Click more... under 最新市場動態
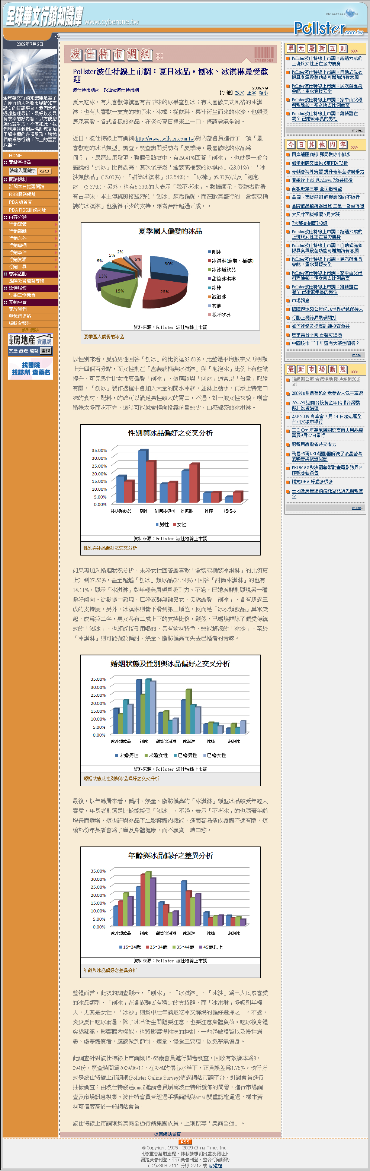 tap(358, 508)
